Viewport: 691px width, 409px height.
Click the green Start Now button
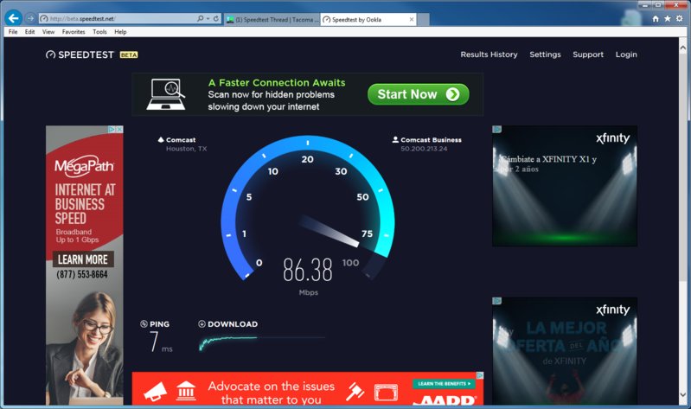coord(419,94)
